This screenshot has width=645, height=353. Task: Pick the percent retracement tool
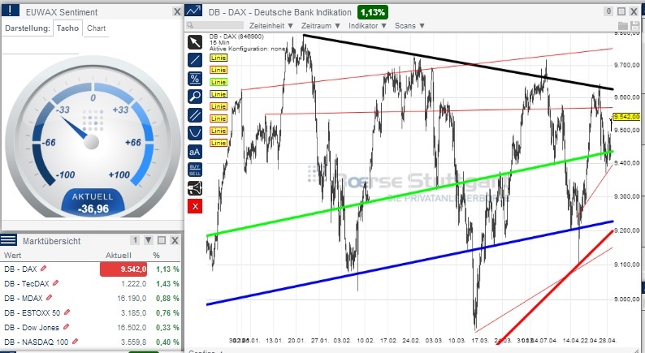coord(195,78)
